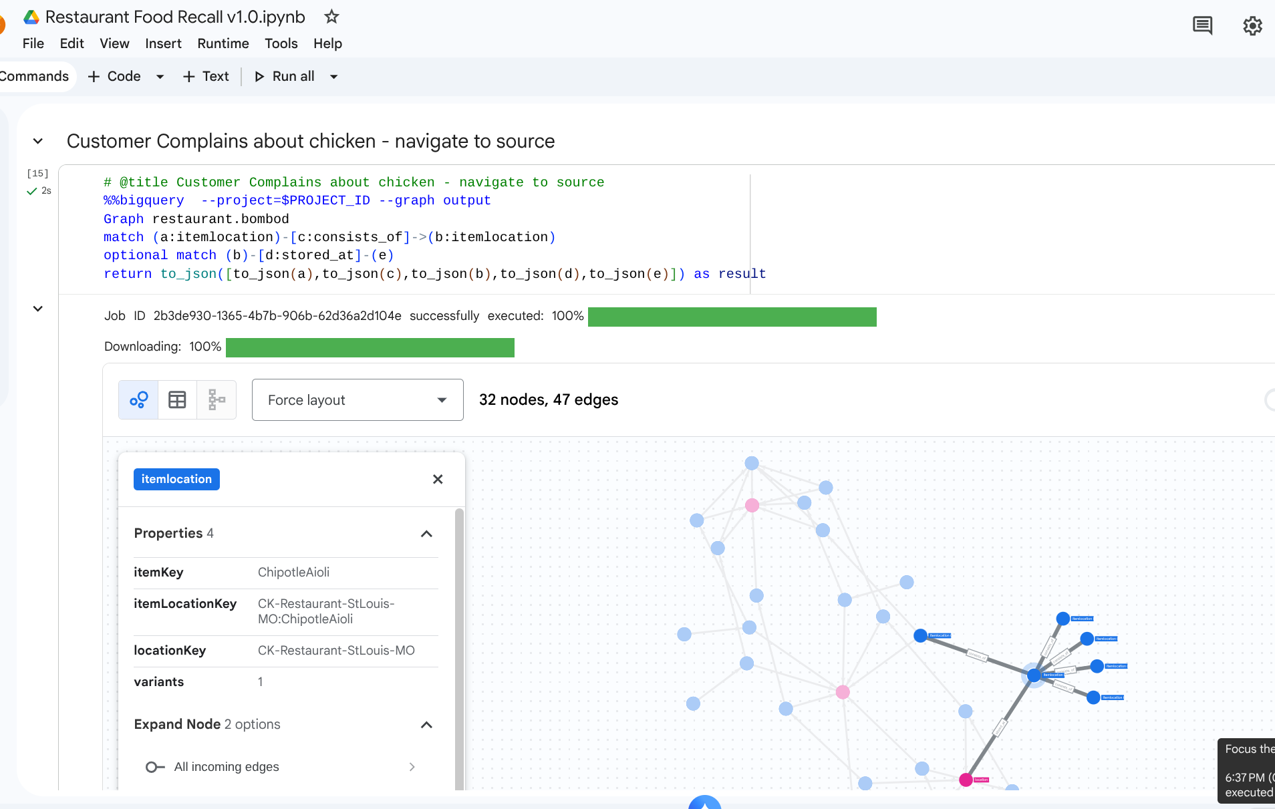Open the Force layout dropdown
The height and width of the screenshot is (809, 1275).
click(358, 400)
